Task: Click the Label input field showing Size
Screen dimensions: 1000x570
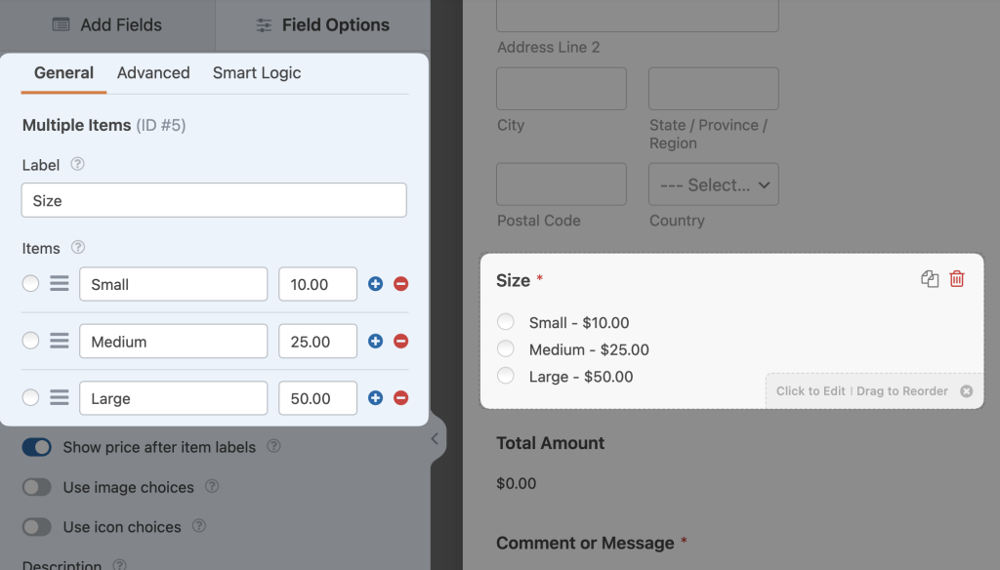Action: (214, 199)
